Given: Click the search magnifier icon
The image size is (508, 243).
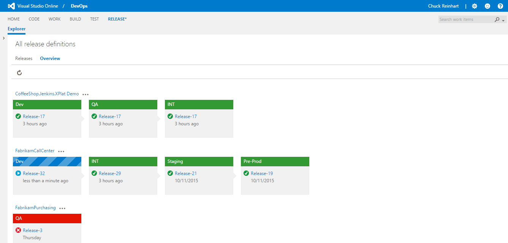Looking at the screenshot, I should coord(497,19).
